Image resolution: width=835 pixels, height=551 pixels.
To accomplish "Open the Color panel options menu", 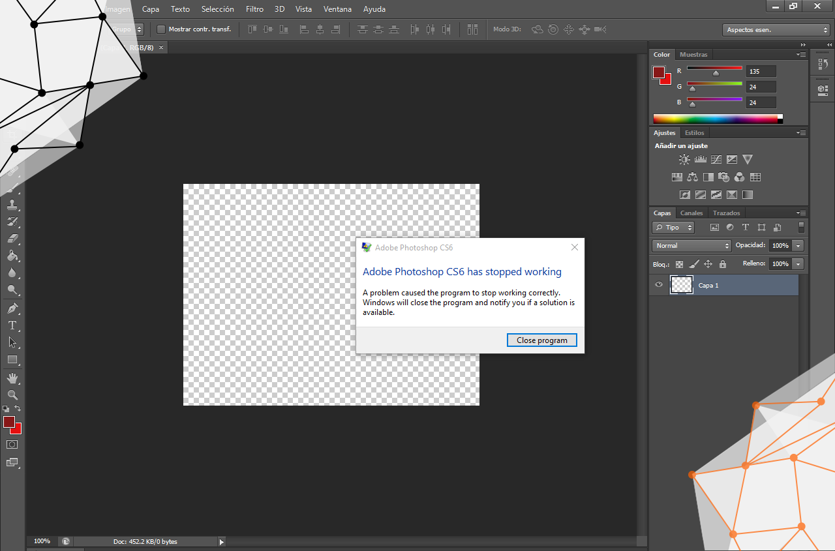I will (800, 55).
